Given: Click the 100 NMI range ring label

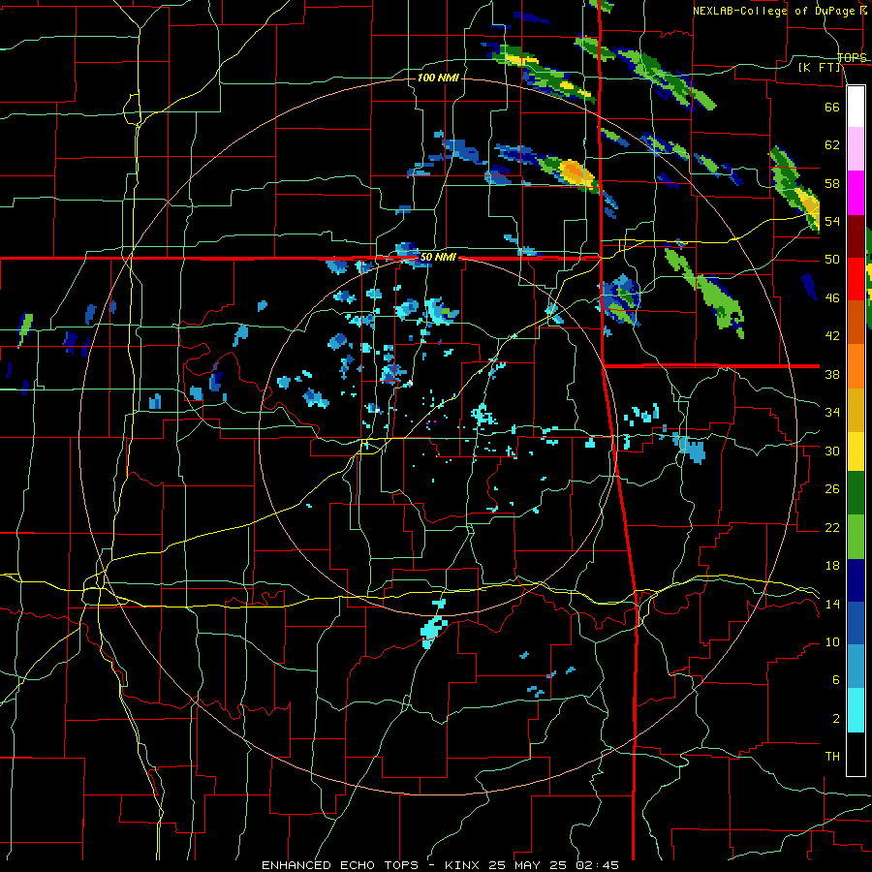Looking at the screenshot, I should point(438,78).
